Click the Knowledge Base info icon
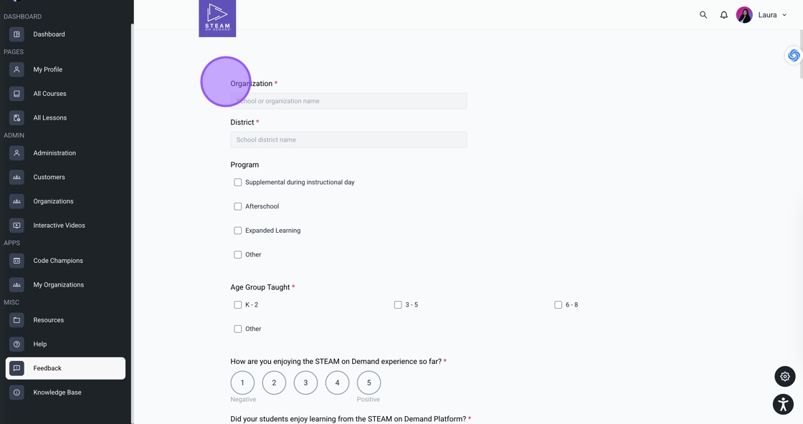Image resolution: width=803 pixels, height=424 pixels. 16,392
